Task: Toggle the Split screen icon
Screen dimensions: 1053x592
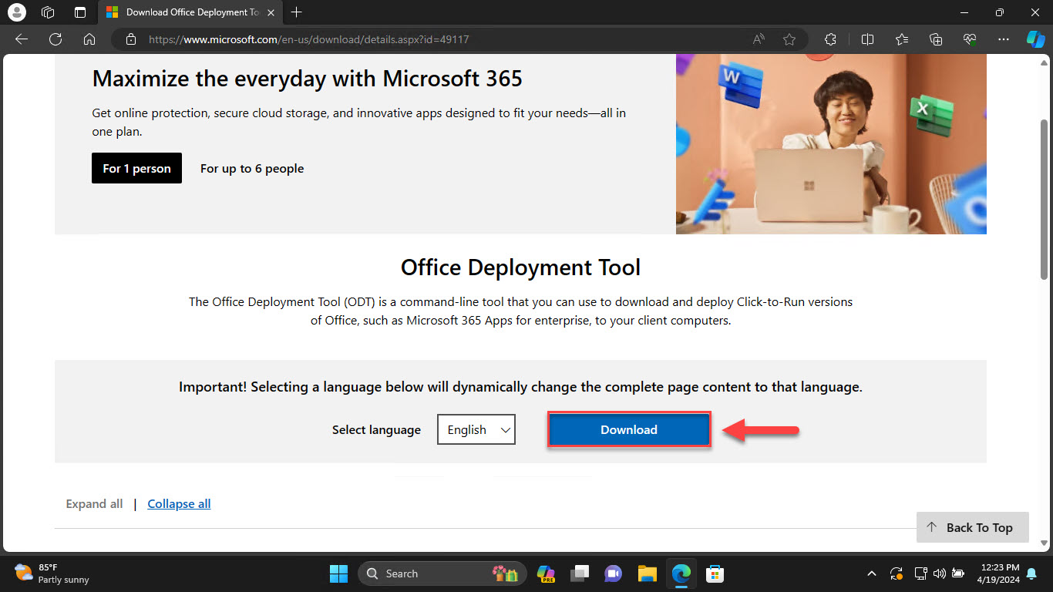Action: pos(867,39)
